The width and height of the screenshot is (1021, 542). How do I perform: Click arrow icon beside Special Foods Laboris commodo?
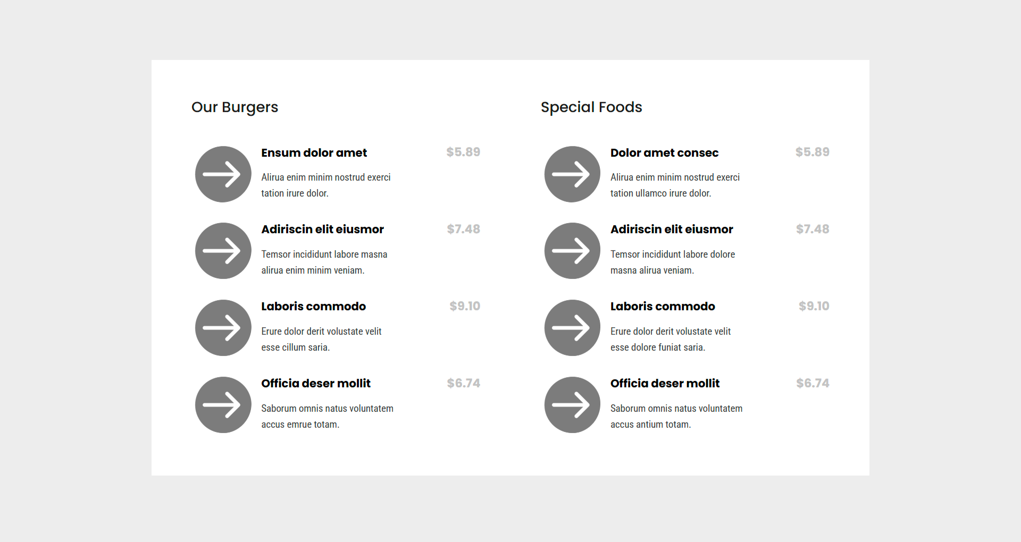(x=572, y=328)
